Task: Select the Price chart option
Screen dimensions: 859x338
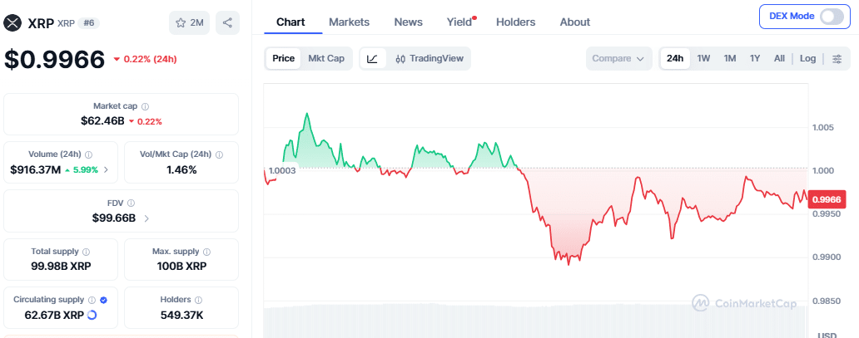Action: pos(283,58)
